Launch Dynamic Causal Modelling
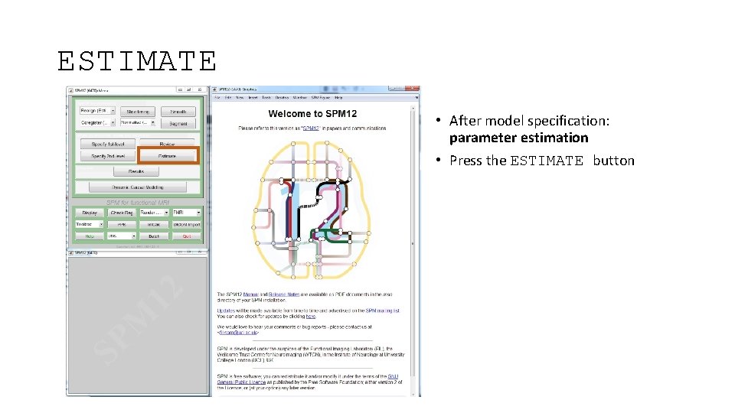735x413 pixels. [x=138, y=187]
